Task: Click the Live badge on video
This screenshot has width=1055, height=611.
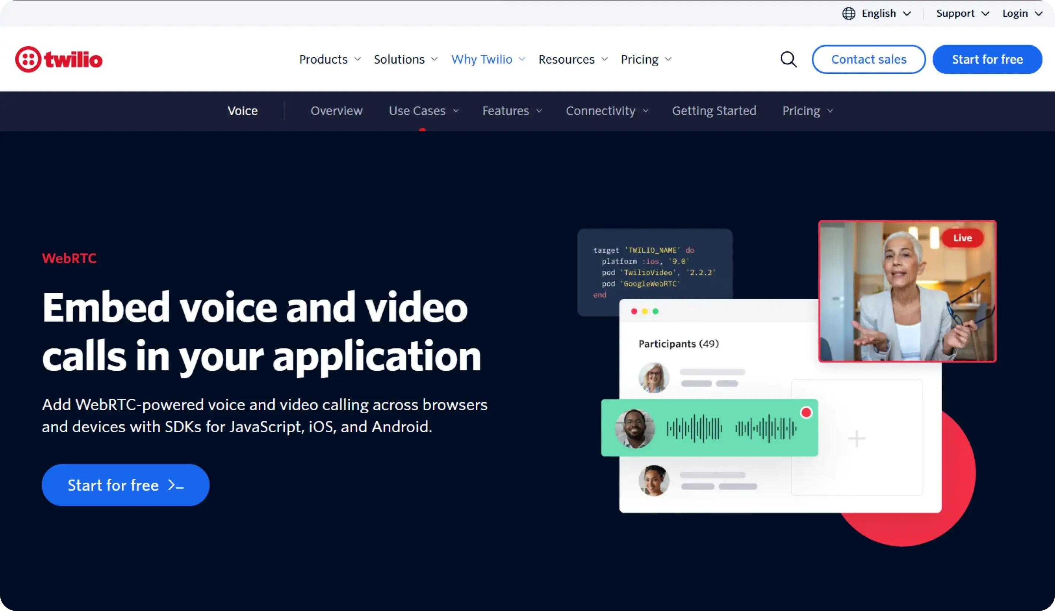Action: (x=962, y=238)
